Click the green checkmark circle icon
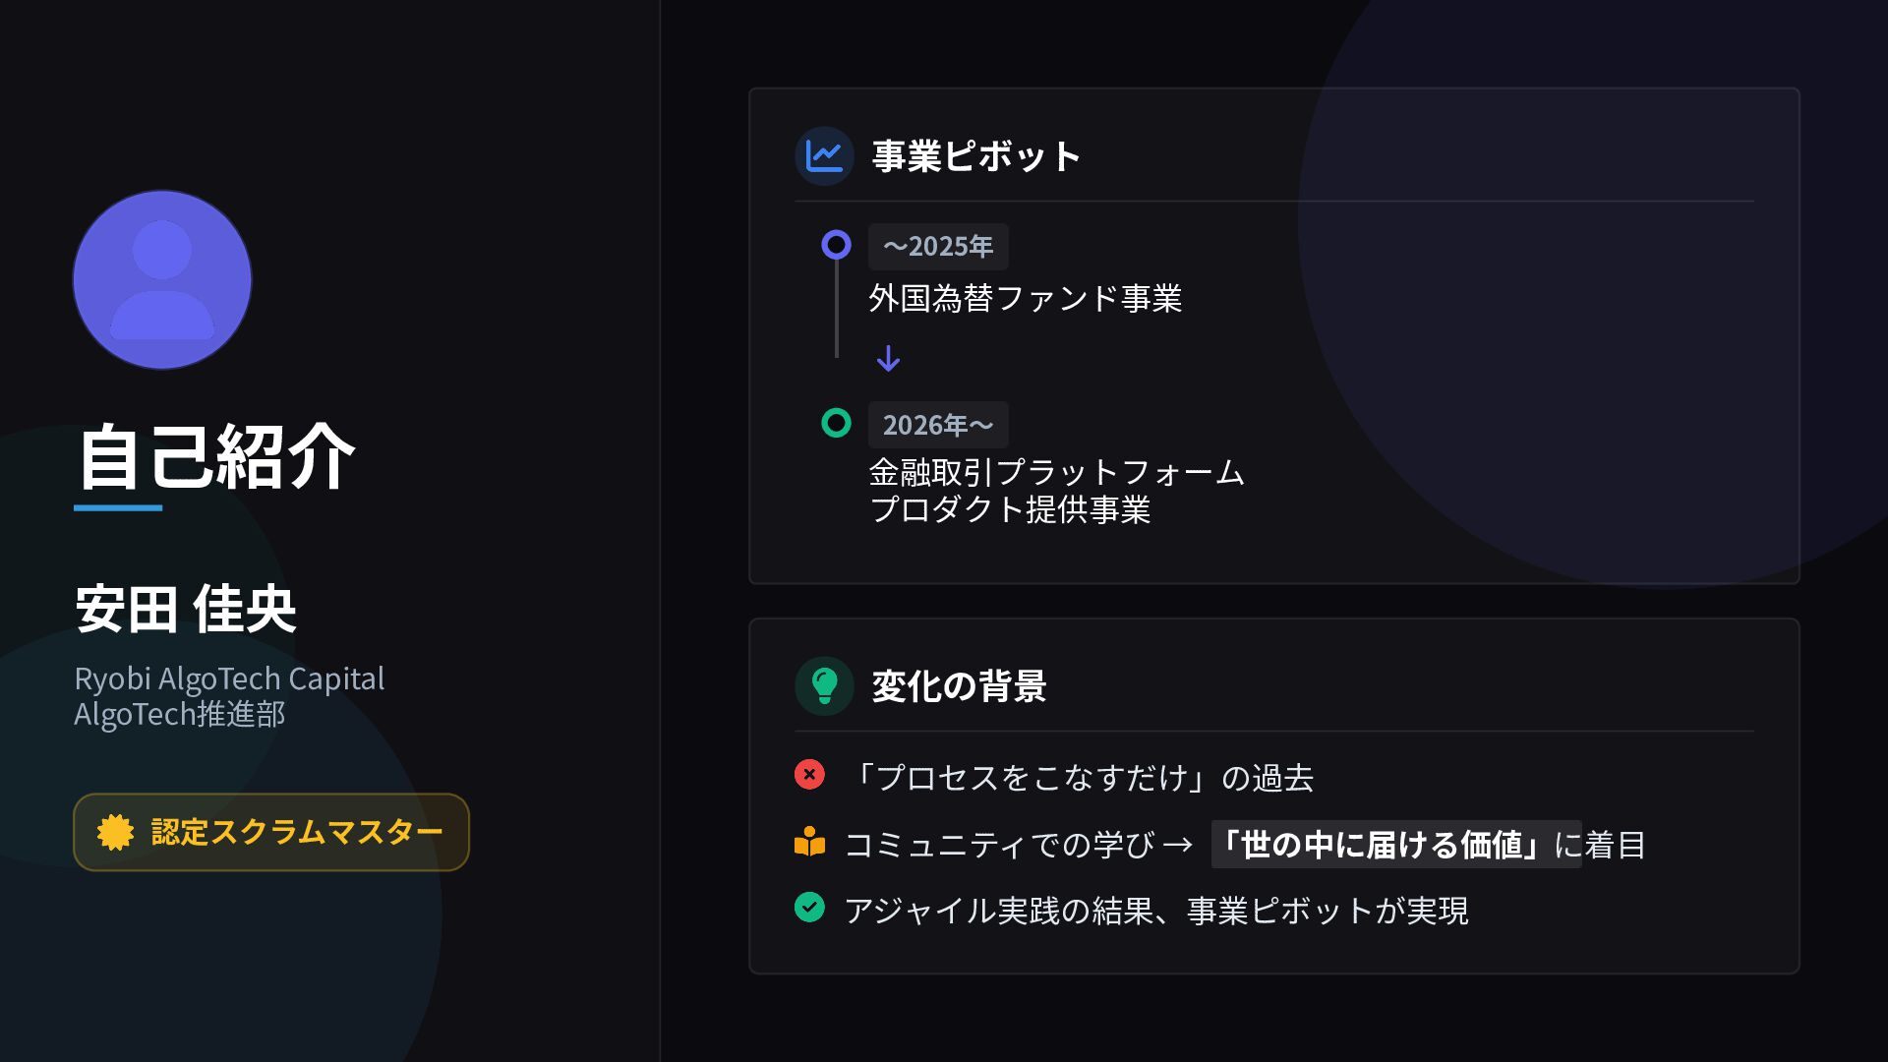The width and height of the screenshot is (1888, 1062). pos(809,908)
